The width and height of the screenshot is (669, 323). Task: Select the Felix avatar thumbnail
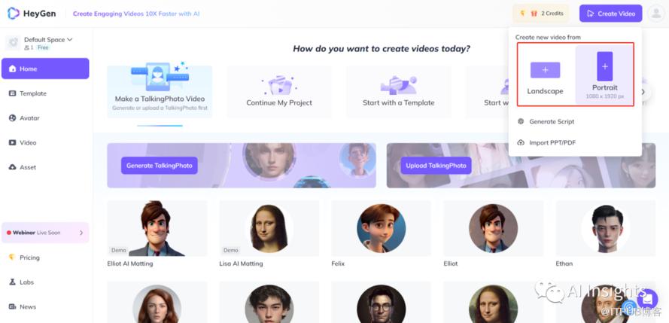tap(381, 228)
